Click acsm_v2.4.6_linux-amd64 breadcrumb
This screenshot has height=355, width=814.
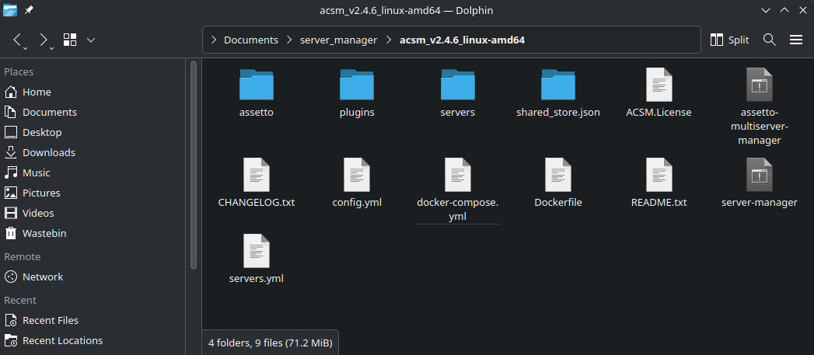pos(462,40)
